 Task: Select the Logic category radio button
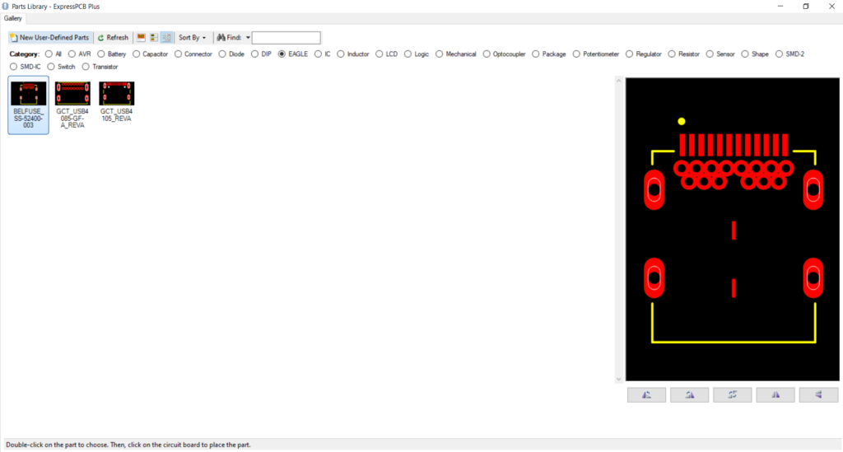pos(408,54)
